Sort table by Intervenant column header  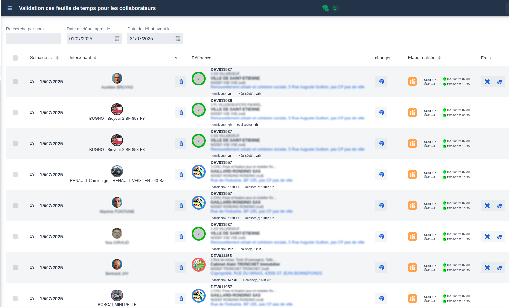point(80,58)
